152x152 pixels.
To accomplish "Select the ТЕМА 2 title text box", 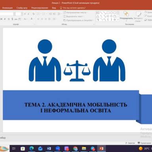I will (76, 108).
